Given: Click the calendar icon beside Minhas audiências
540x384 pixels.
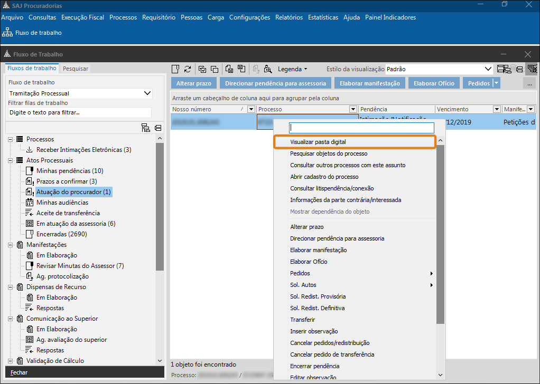Looking at the screenshot, I should pos(30,203).
